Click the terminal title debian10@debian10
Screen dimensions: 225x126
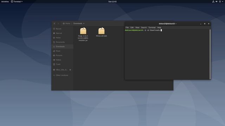click(167, 23)
